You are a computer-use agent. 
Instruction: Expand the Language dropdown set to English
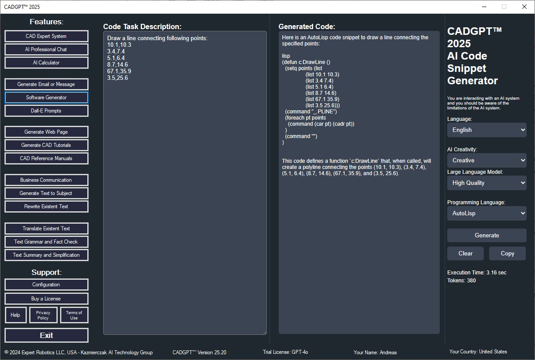(487, 130)
